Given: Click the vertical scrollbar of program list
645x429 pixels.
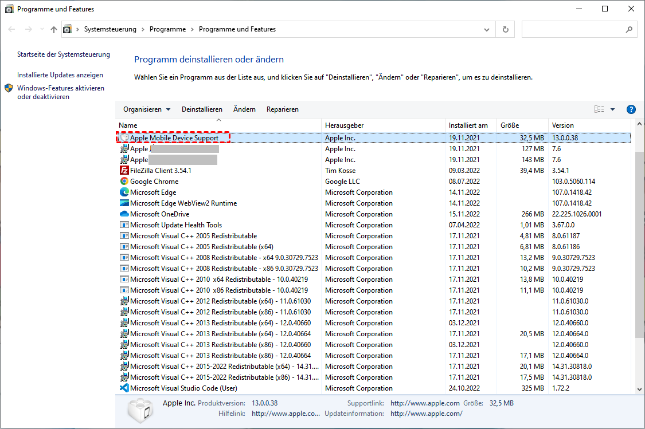Looking at the screenshot, I should (x=640, y=229).
